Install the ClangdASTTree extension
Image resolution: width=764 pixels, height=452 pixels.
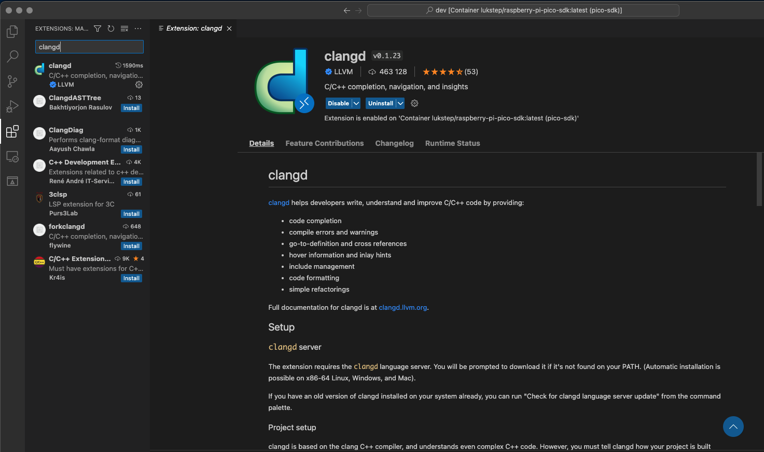tap(131, 108)
